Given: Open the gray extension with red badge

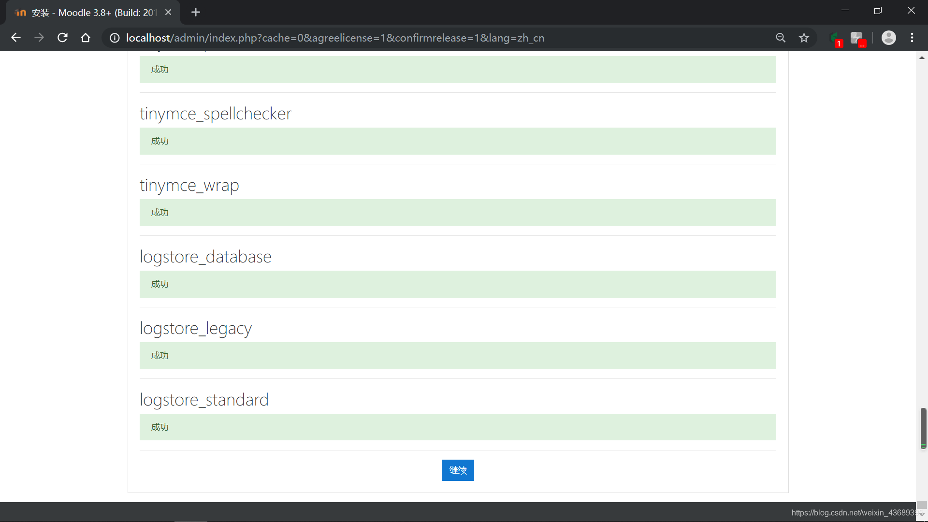Looking at the screenshot, I should coord(857,38).
